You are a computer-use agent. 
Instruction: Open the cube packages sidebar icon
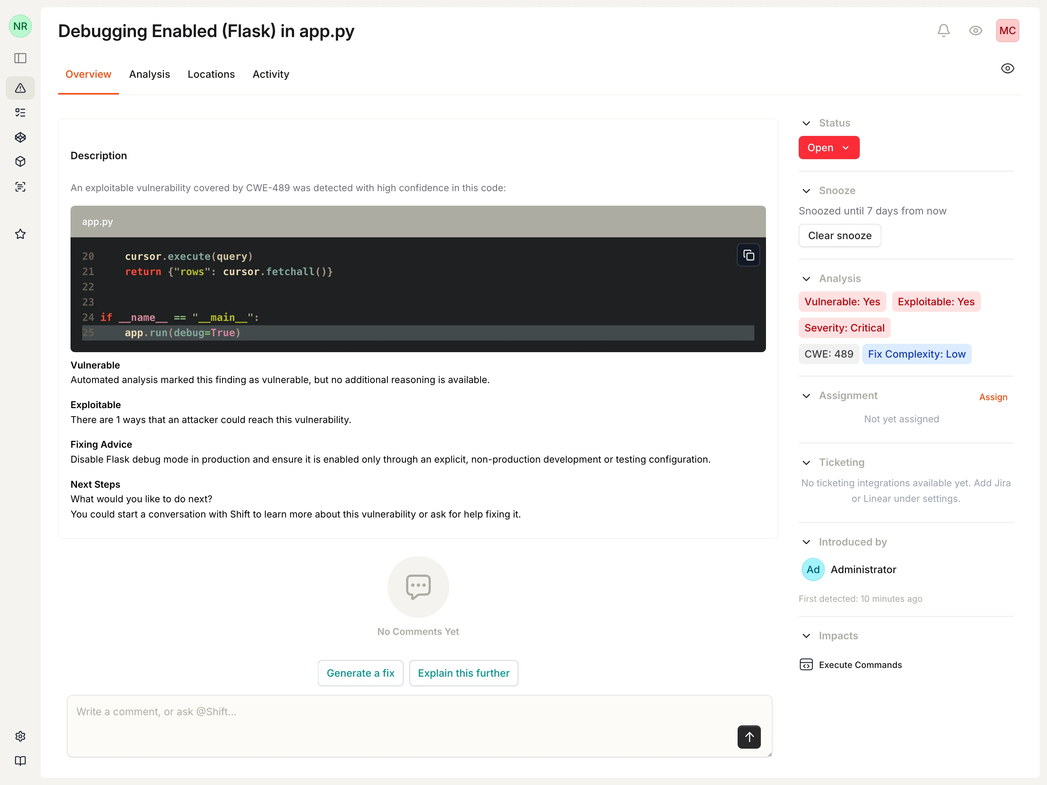click(20, 162)
